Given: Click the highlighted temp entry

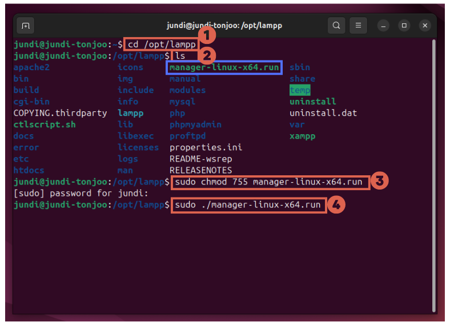Looking at the screenshot, I should tap(300, 90).
